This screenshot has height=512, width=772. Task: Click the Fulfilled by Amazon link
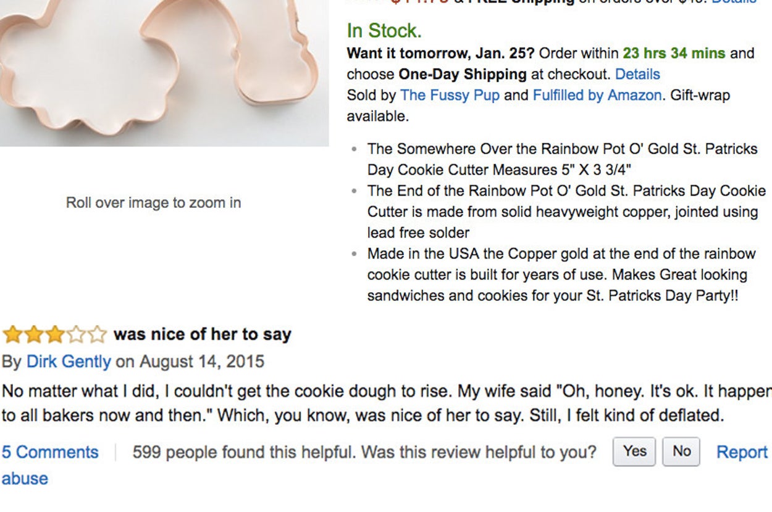pos(597,96)
